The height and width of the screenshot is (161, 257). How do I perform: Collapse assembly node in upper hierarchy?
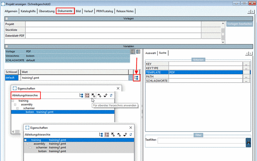pyautogui.click(x=15, y=104)
